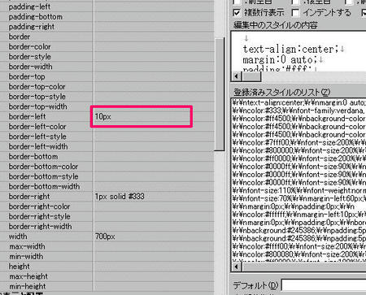This screenshot has height=295, width=366.
Task: Click the border-bottom property name
Action: click(x=33, y=157)
